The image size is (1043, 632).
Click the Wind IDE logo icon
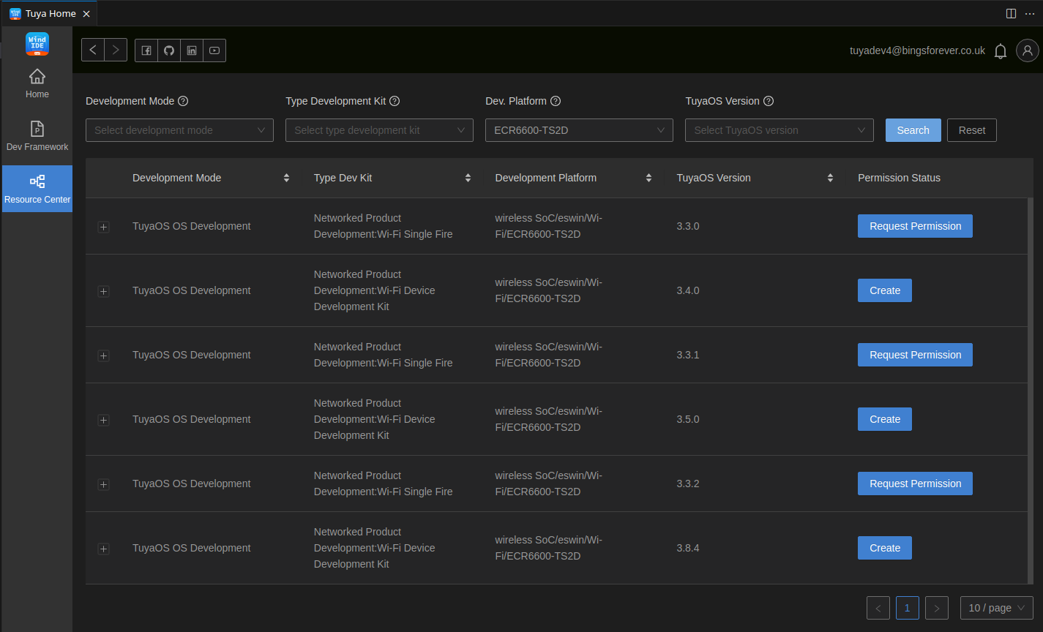point(37,44)
